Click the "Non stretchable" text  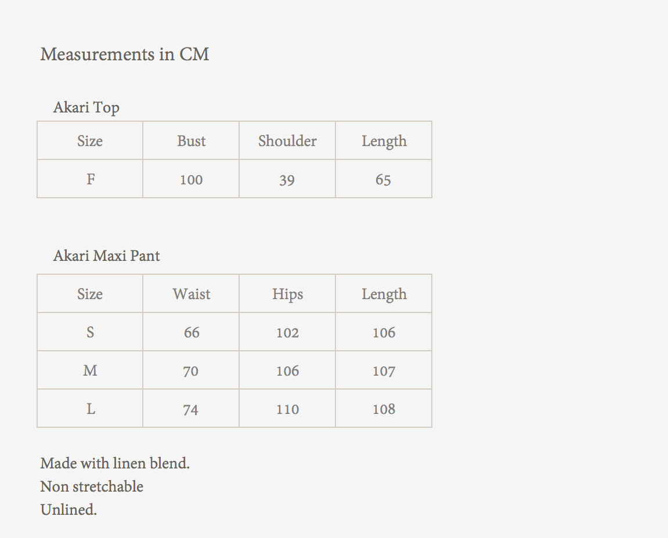92,486
